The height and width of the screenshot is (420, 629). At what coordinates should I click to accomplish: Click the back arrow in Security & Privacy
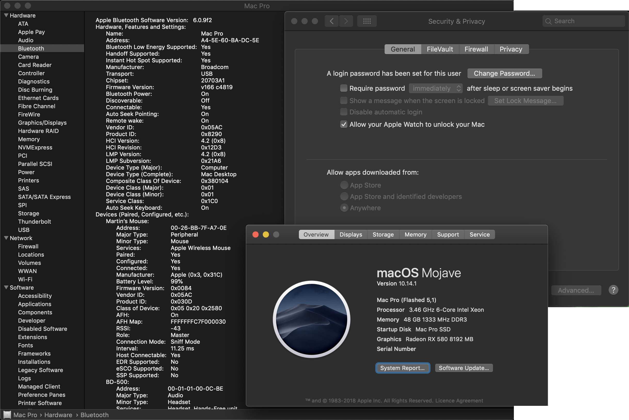(331, 21)
